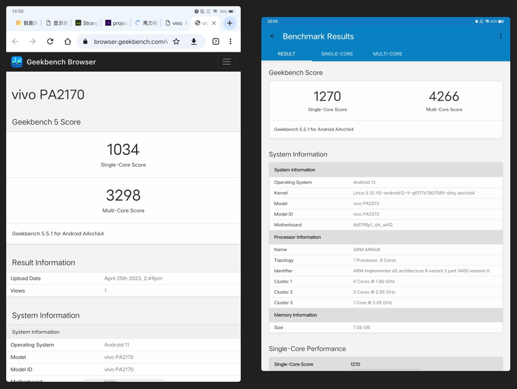Screen dimensions: 517x389
Task: Select the Android 13 operating system value
Action: 364,182
